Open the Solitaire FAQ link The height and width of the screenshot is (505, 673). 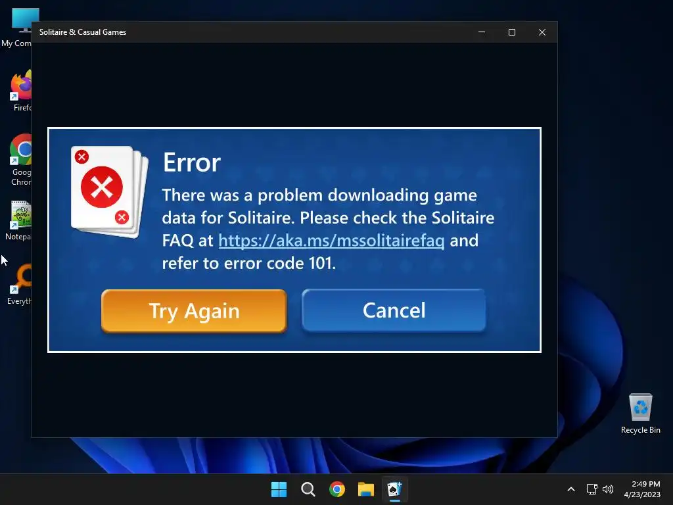click(x=331, y=241)
